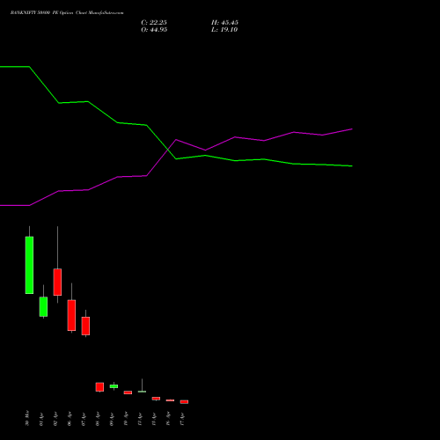440x440 pixels.
Task: Click the low price value L: 19.10
Action: tap(224, 30)
